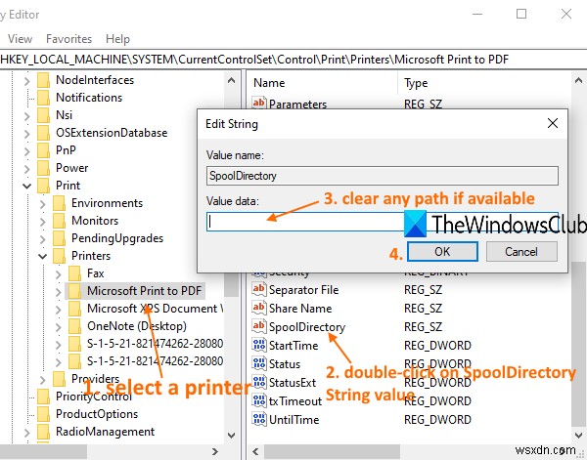Click the DWORD icon beside Status
Screen dimensions: 587x460
click(259, 363)
